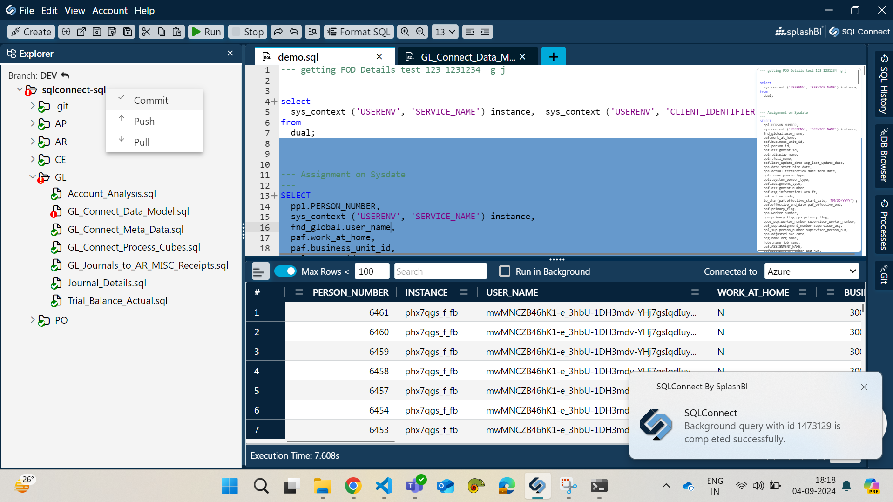Viewport: 893px width, 502px height.
Task: Save the current file with the save icon
Action: pyautogui.click(x=96, y=32)
